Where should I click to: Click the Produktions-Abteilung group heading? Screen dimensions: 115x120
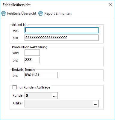pyautogui.click(x=30, y=47)
